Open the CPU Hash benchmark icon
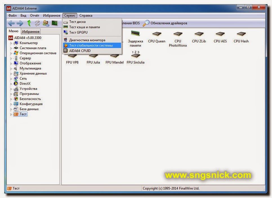The height and width of the screenshot is (198, 272). 241,34
